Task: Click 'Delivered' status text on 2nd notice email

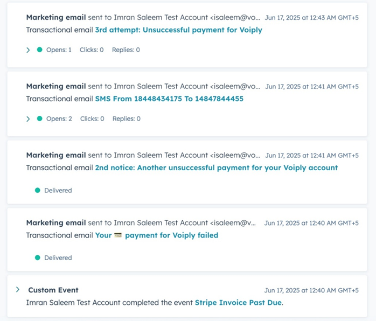Action: (58, 190)
